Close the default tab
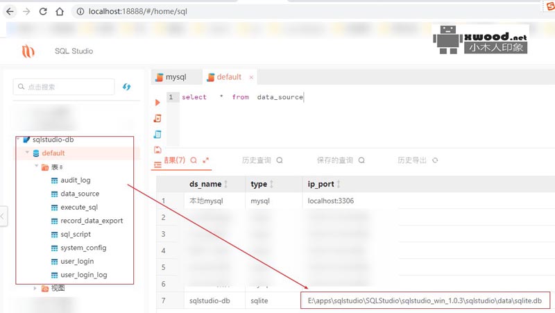The image size is (555, 313). [x=251, y=77]
